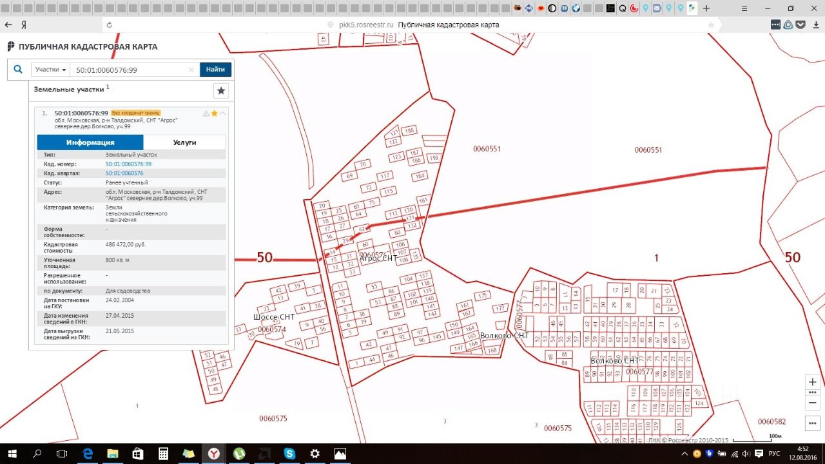This screenshot has width=825, height=464.
Task: Open the Skype icon in the taskbar
Action: [x=289, y=454]
